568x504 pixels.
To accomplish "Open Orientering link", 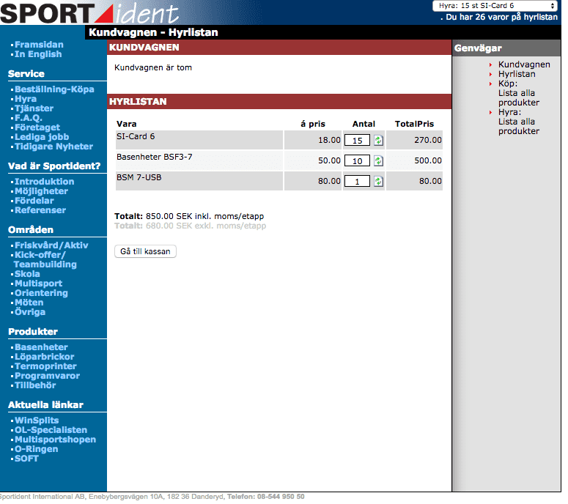I will coord(41,293).
